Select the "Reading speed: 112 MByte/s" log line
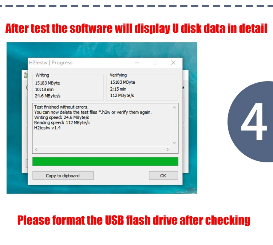Image resolution: width=273 pixels, height=245 pixels. [x=62, y=123]
